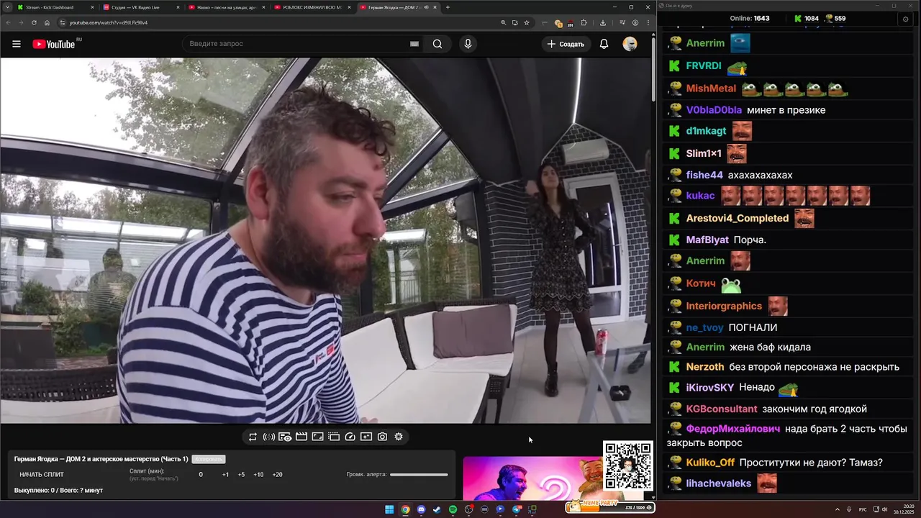Open the YouTube account avatar menu
Image resolution: width=921 pixels, height=518 pixels.
630,44
